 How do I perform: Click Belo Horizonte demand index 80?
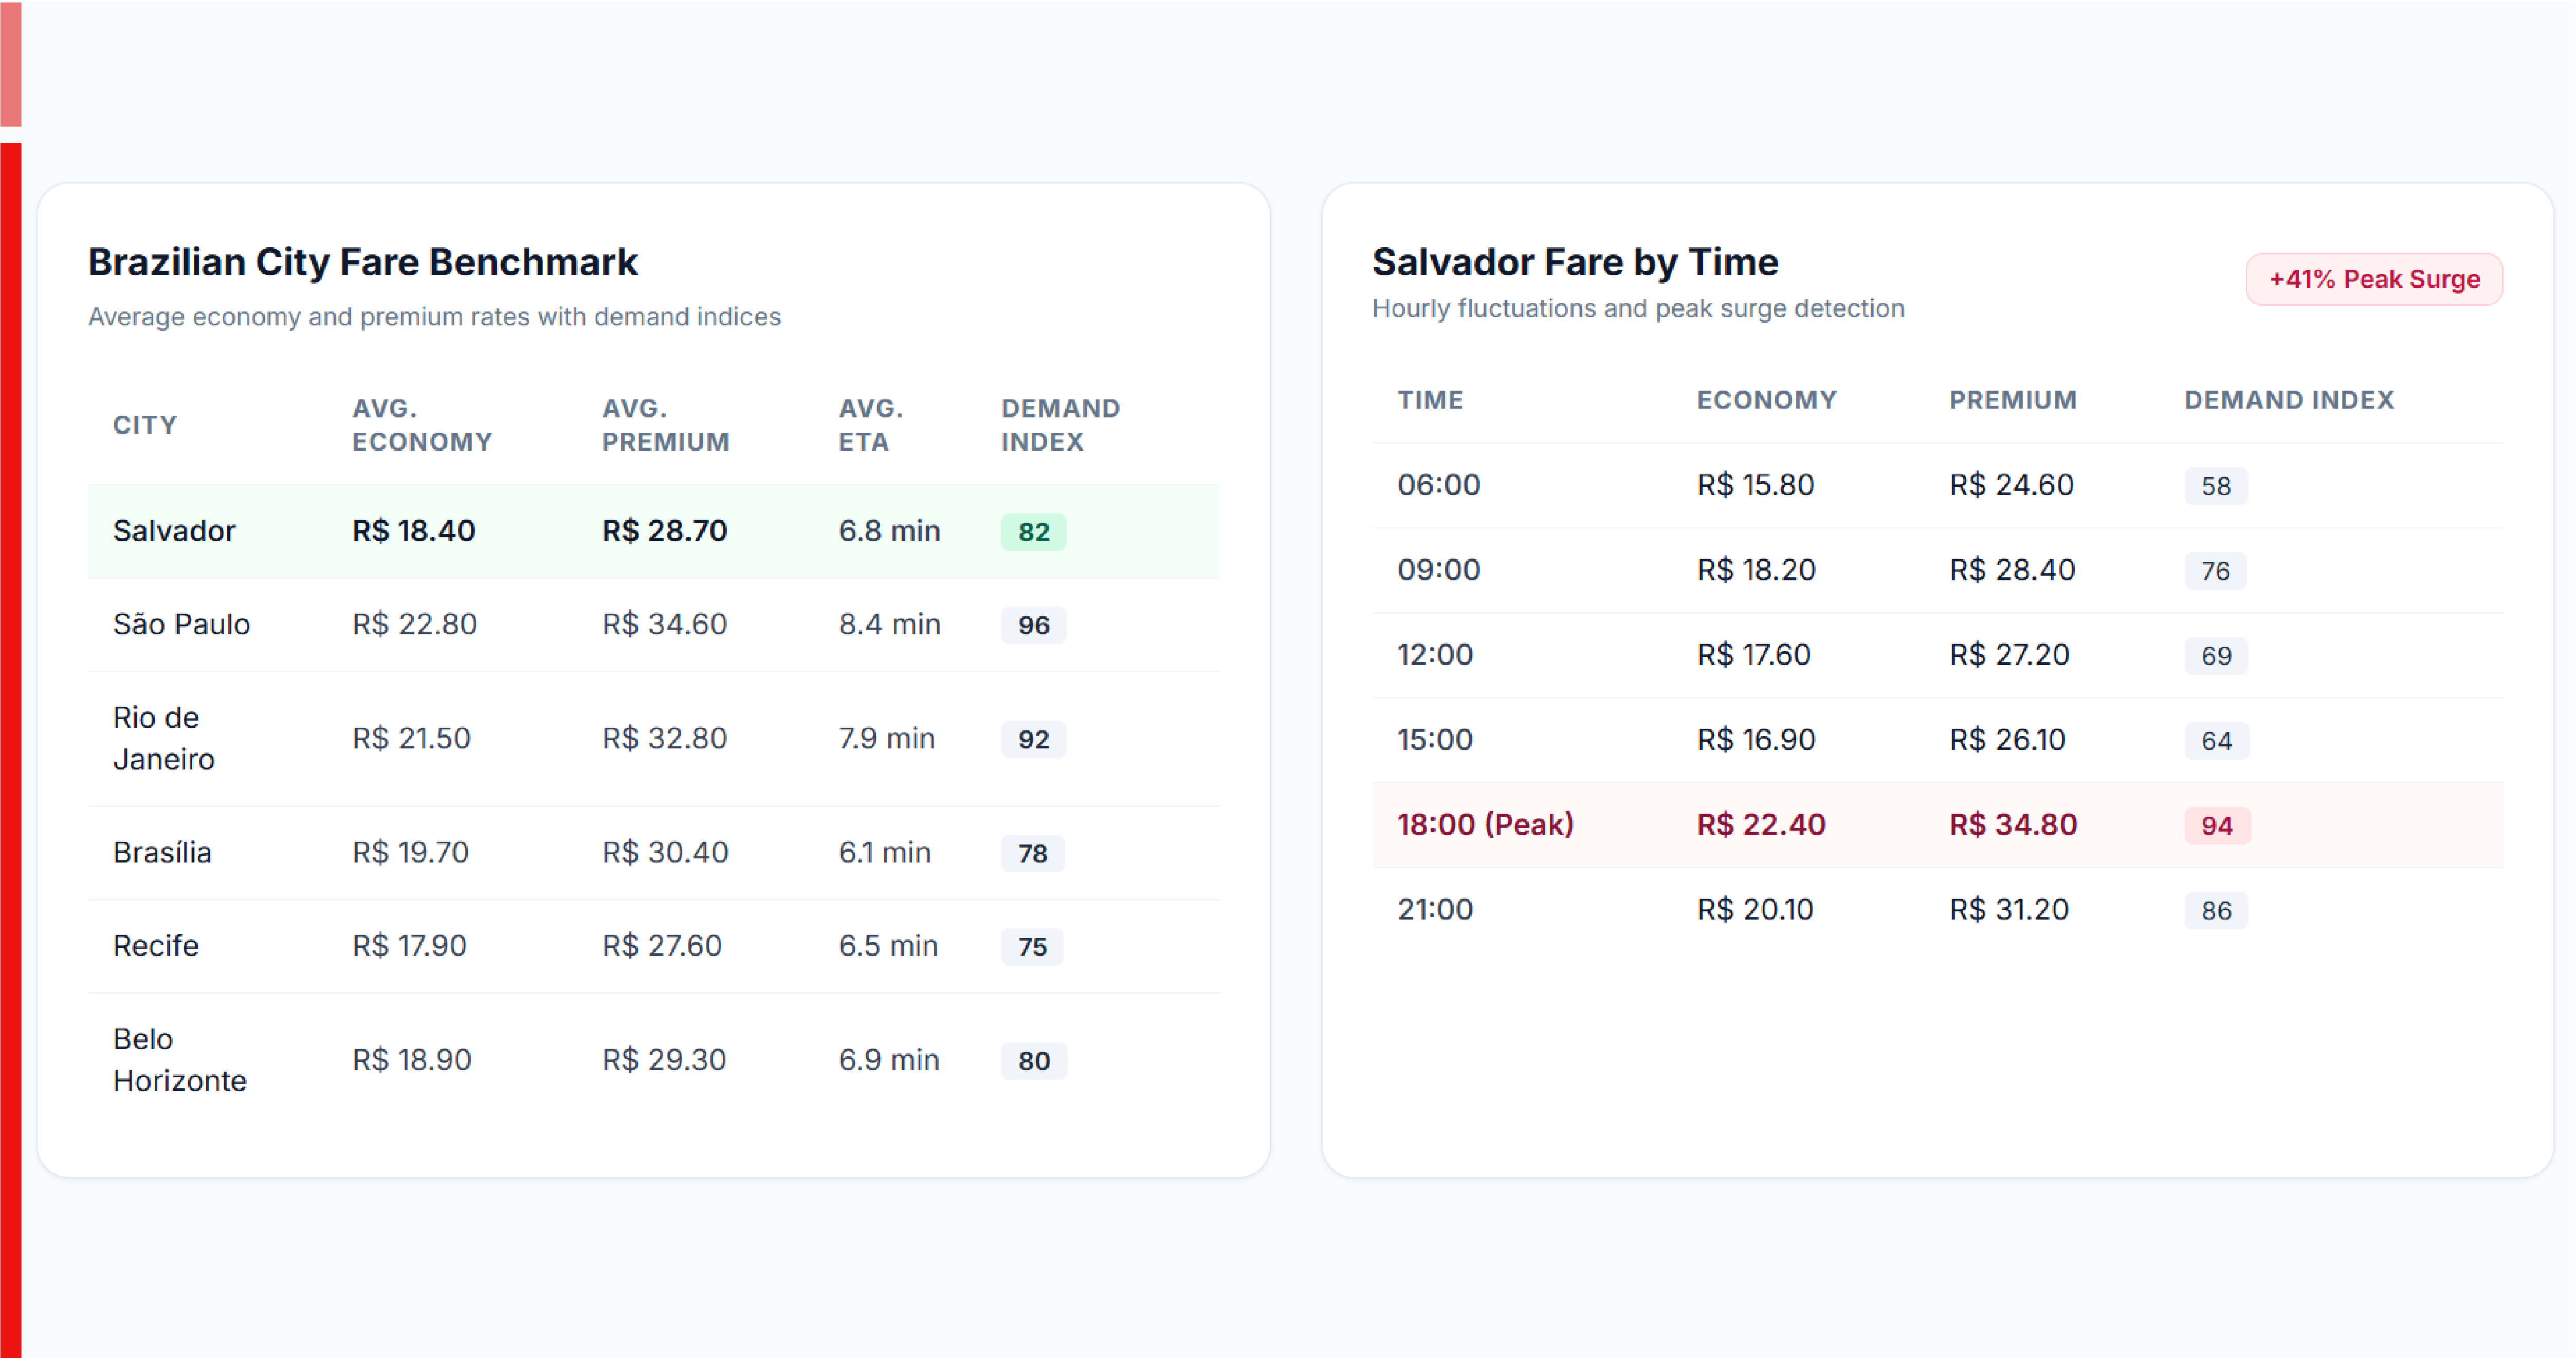pos(1033,1060)
